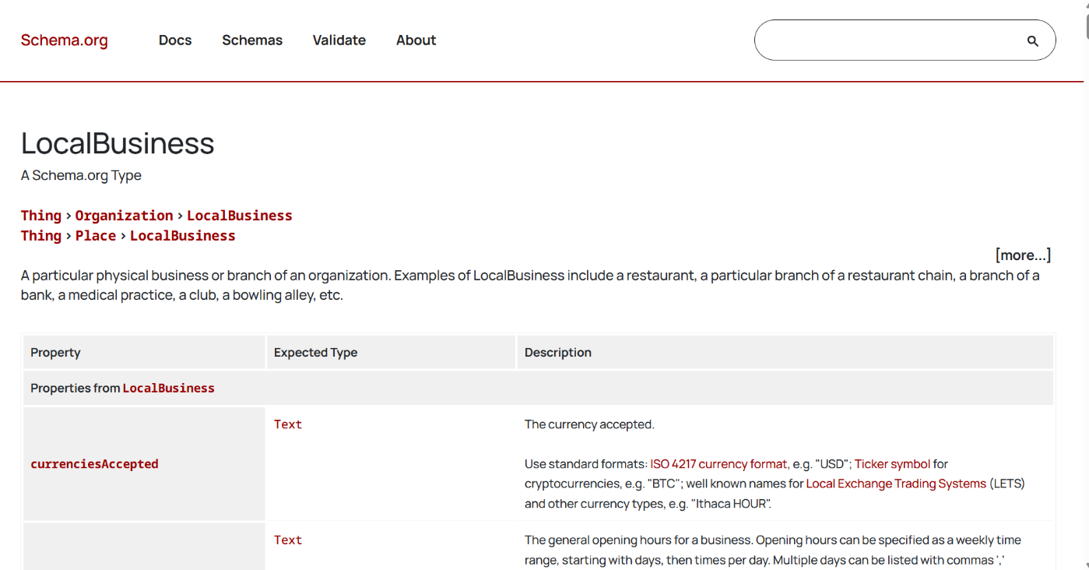Viewport: 1089px width, 570px height.
Task: Open the Schemas menu item
Action: (252, 40)
